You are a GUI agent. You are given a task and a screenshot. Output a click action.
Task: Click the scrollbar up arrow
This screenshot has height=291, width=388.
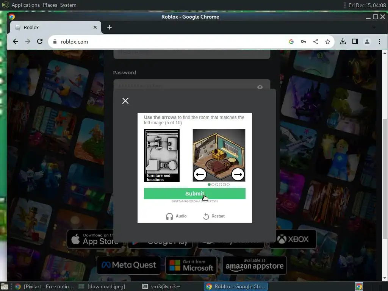(385, 53)
